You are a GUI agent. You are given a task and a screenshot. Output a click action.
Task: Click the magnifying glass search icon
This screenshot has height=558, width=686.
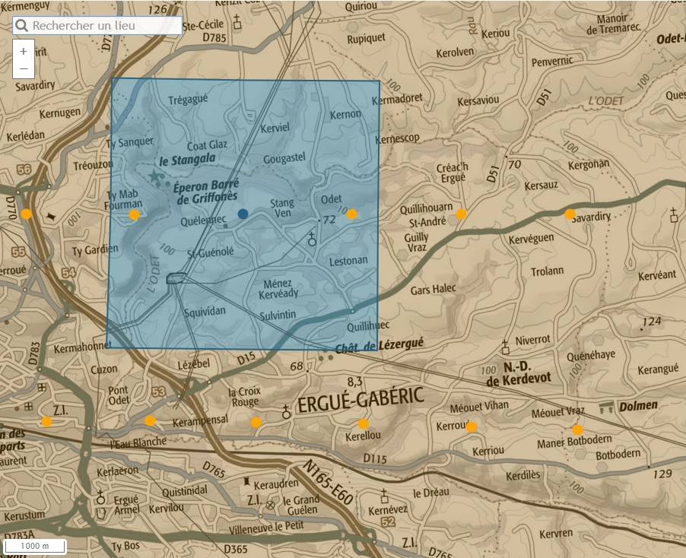tap(21, 26)
